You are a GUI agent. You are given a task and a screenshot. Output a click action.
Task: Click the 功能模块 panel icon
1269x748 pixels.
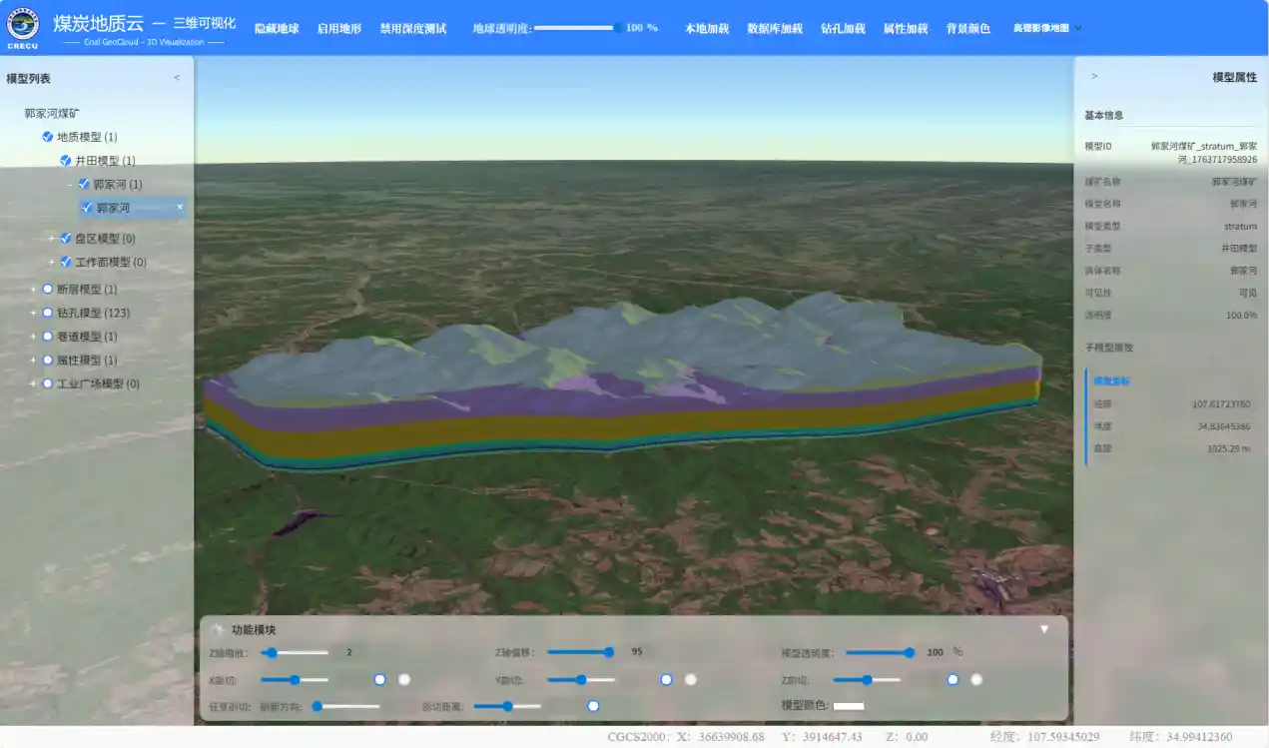[x=217, y=630]
